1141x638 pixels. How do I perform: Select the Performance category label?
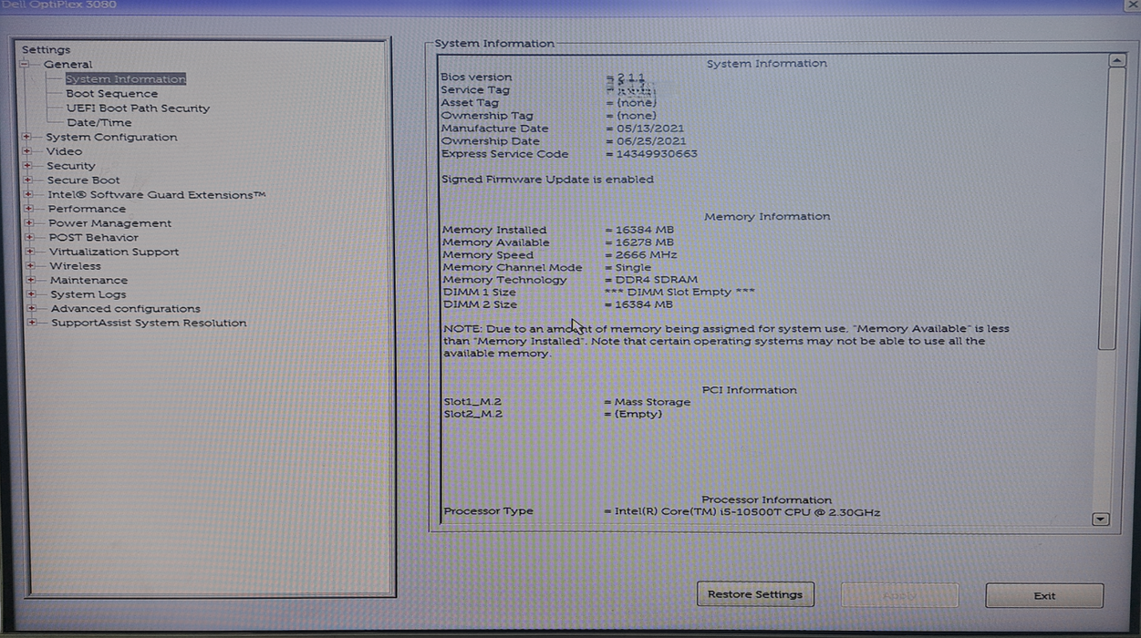tap(87, 209)
